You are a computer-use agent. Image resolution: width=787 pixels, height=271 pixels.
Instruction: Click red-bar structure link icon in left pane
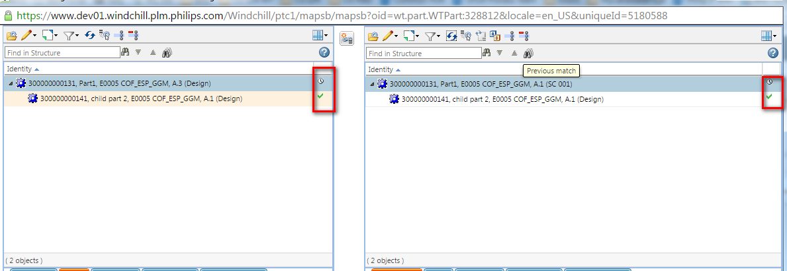coord(134,35)
